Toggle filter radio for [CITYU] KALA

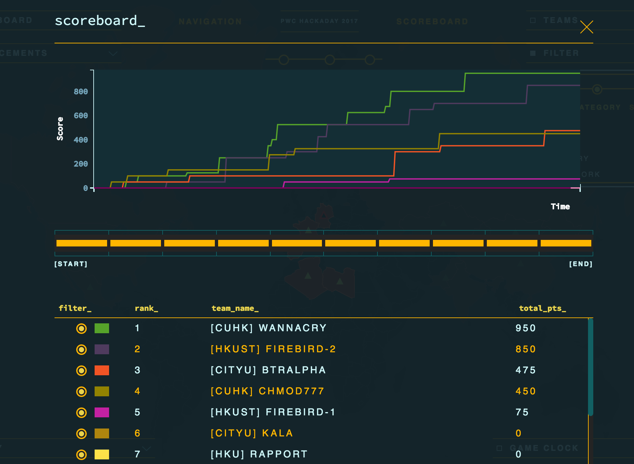pyautogui.click(x=81, y=433)
